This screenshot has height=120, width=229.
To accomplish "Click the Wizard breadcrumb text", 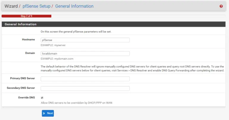I will [11, 6].
